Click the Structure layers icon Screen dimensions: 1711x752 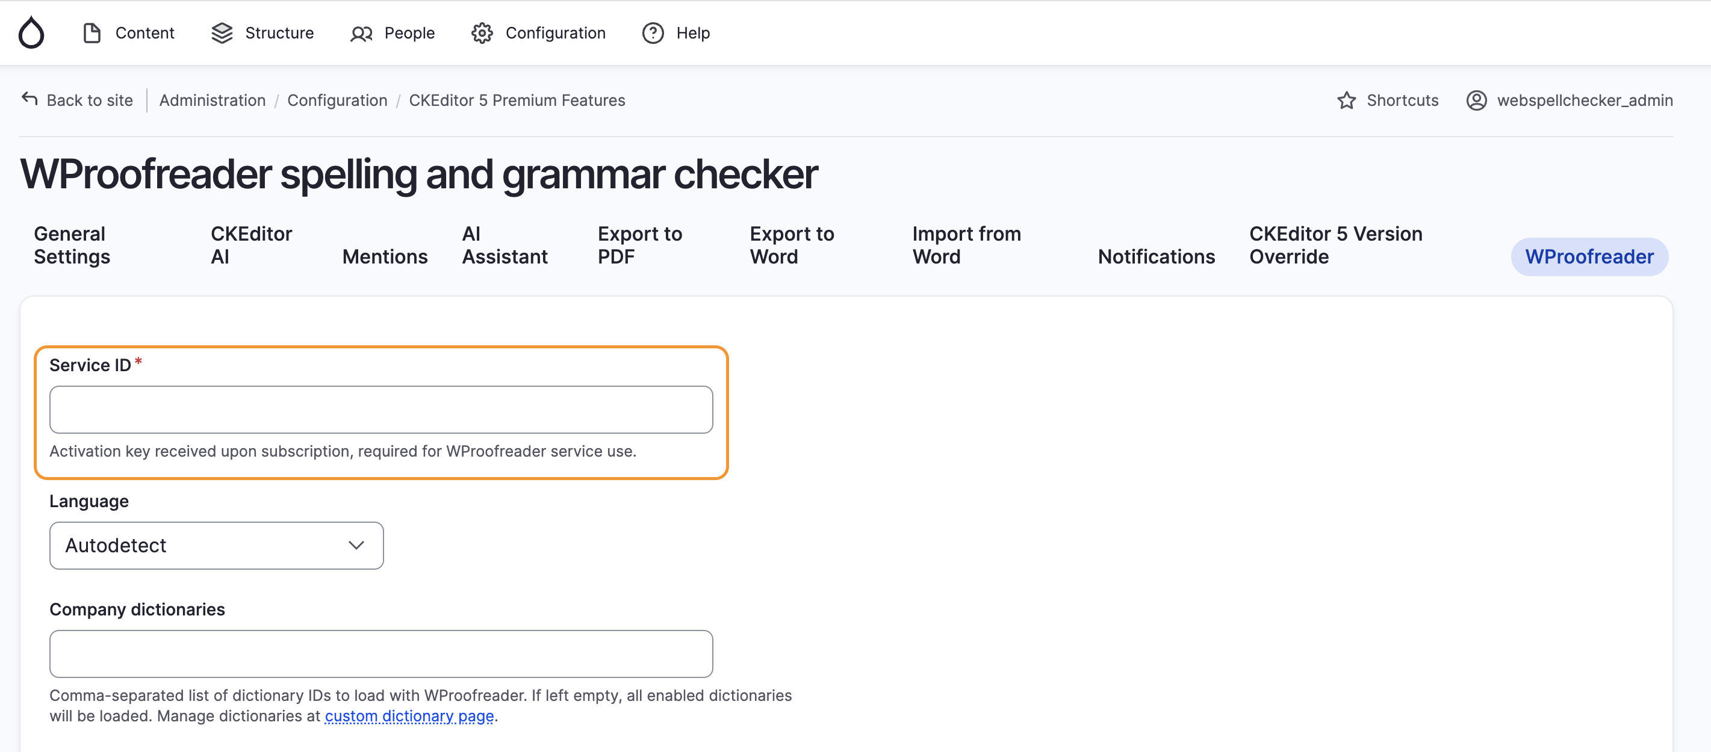coord(222,32)
